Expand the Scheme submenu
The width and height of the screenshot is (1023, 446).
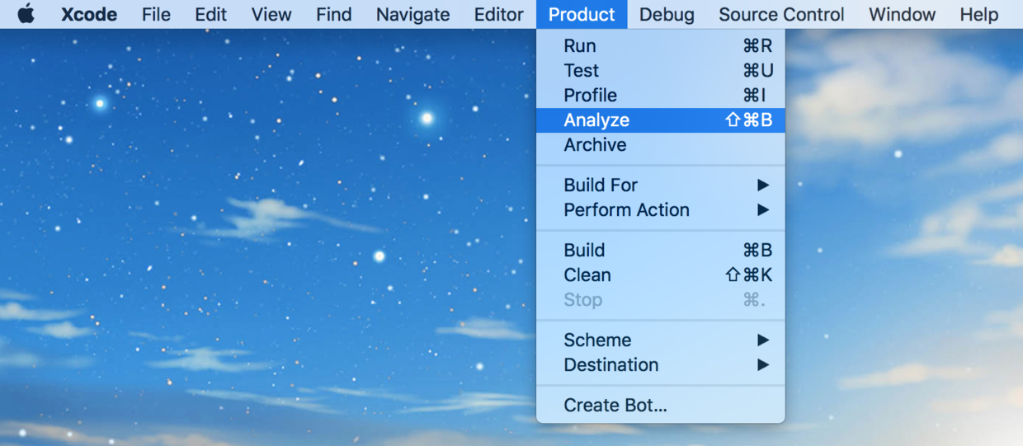(660, 340)
